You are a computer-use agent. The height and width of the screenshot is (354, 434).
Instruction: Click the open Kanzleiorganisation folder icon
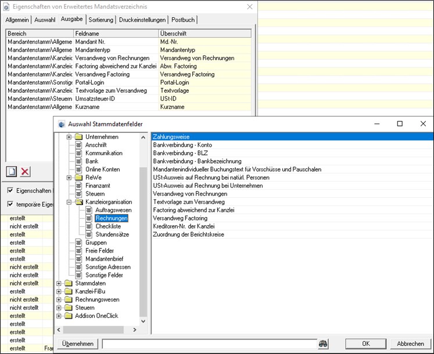click(79, 202)
